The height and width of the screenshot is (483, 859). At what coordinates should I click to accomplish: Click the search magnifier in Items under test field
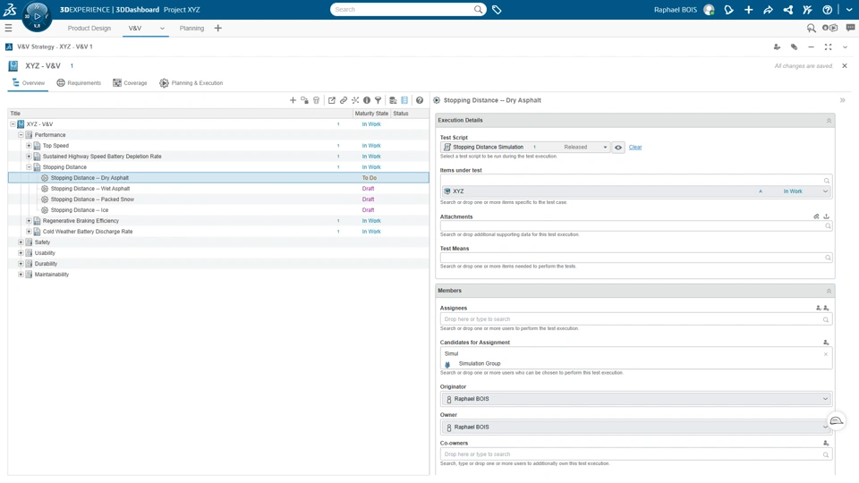coord(827,180)
